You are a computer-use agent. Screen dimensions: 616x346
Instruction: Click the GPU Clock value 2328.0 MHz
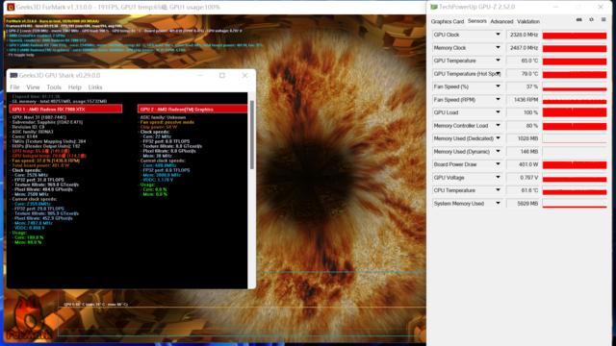pos(523,35)
